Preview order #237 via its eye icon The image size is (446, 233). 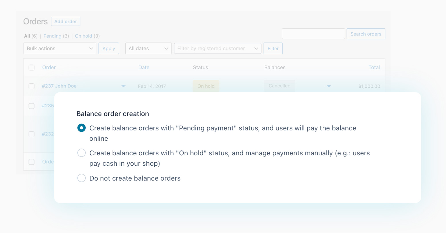point(123,86)
